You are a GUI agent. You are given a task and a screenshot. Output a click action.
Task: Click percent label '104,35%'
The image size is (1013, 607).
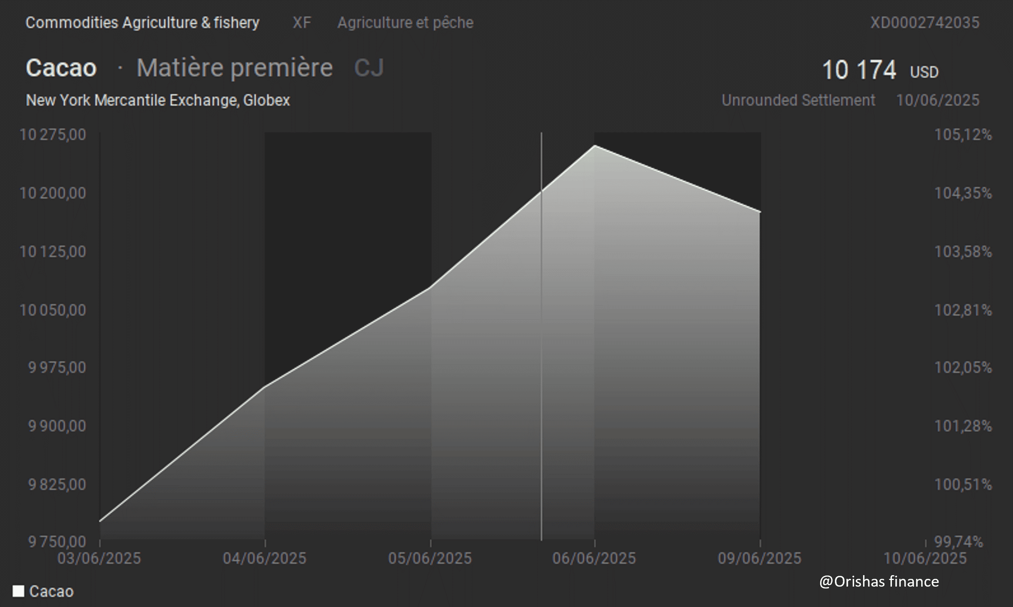[x=963, y=193]
